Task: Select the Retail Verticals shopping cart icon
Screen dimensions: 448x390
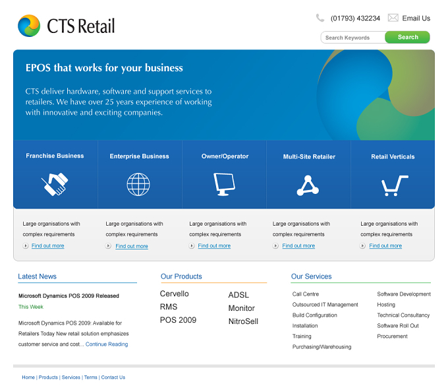Action: pyautogui.click(x=395, y=185)
